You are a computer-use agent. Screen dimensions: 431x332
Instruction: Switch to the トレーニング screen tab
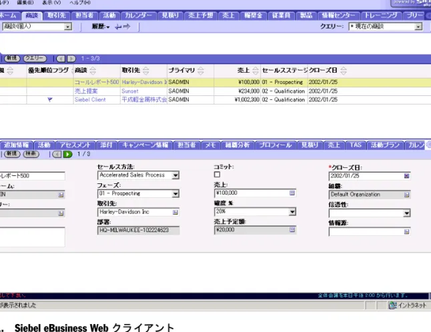tap(381, 15)
